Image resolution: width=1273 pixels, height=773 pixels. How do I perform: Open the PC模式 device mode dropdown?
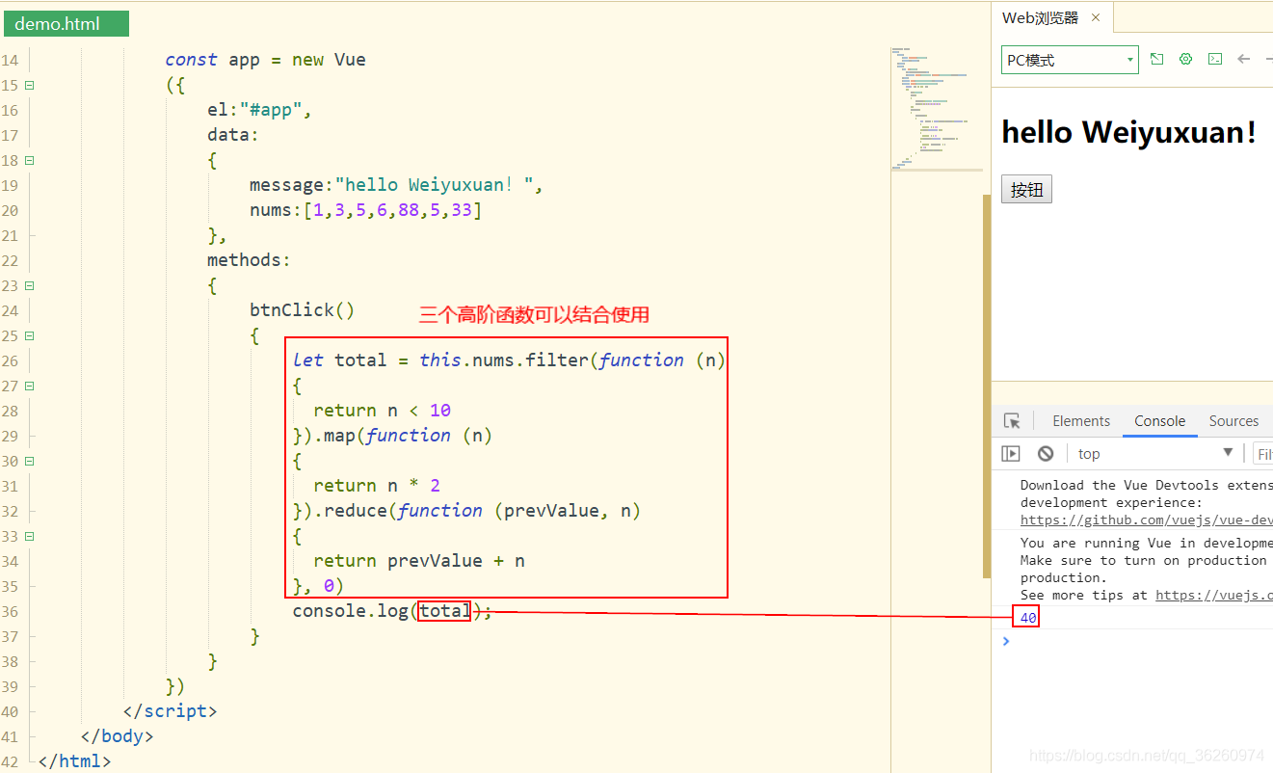(1070, 60)
